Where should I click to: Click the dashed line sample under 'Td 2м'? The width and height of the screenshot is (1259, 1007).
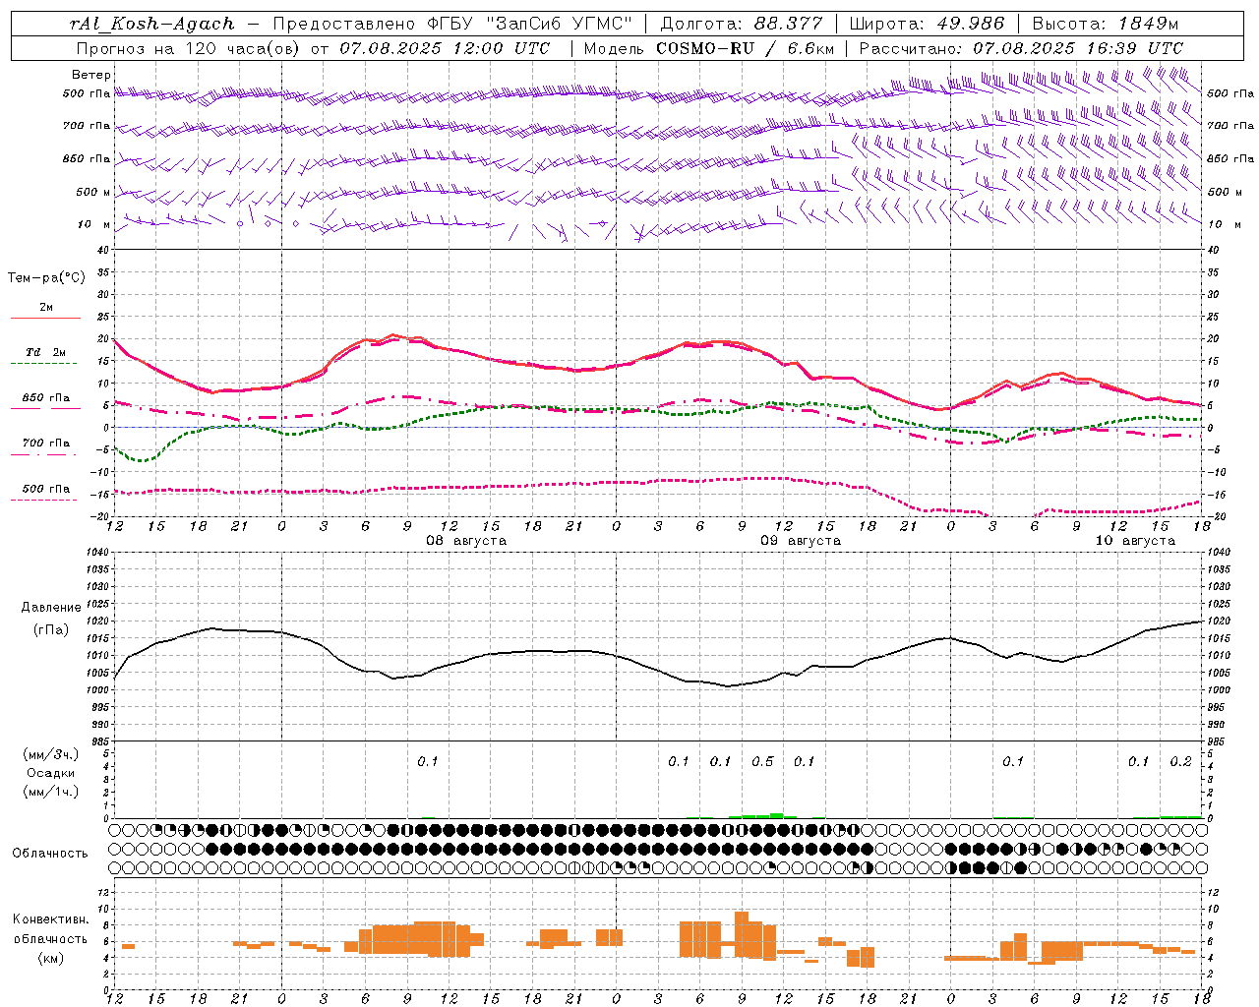click(x=43, y=364)
